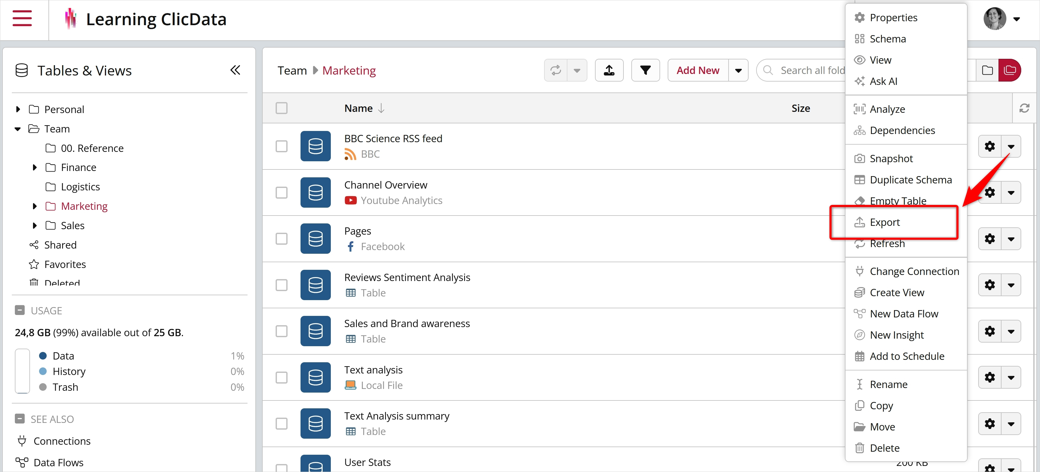Click the storage usage bar
1040x472 pixels.
[x=22, y=371]
